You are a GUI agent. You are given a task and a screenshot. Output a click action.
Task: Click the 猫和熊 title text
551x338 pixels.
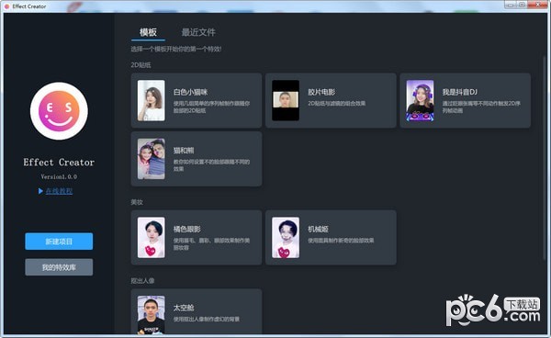pos(184,151)
